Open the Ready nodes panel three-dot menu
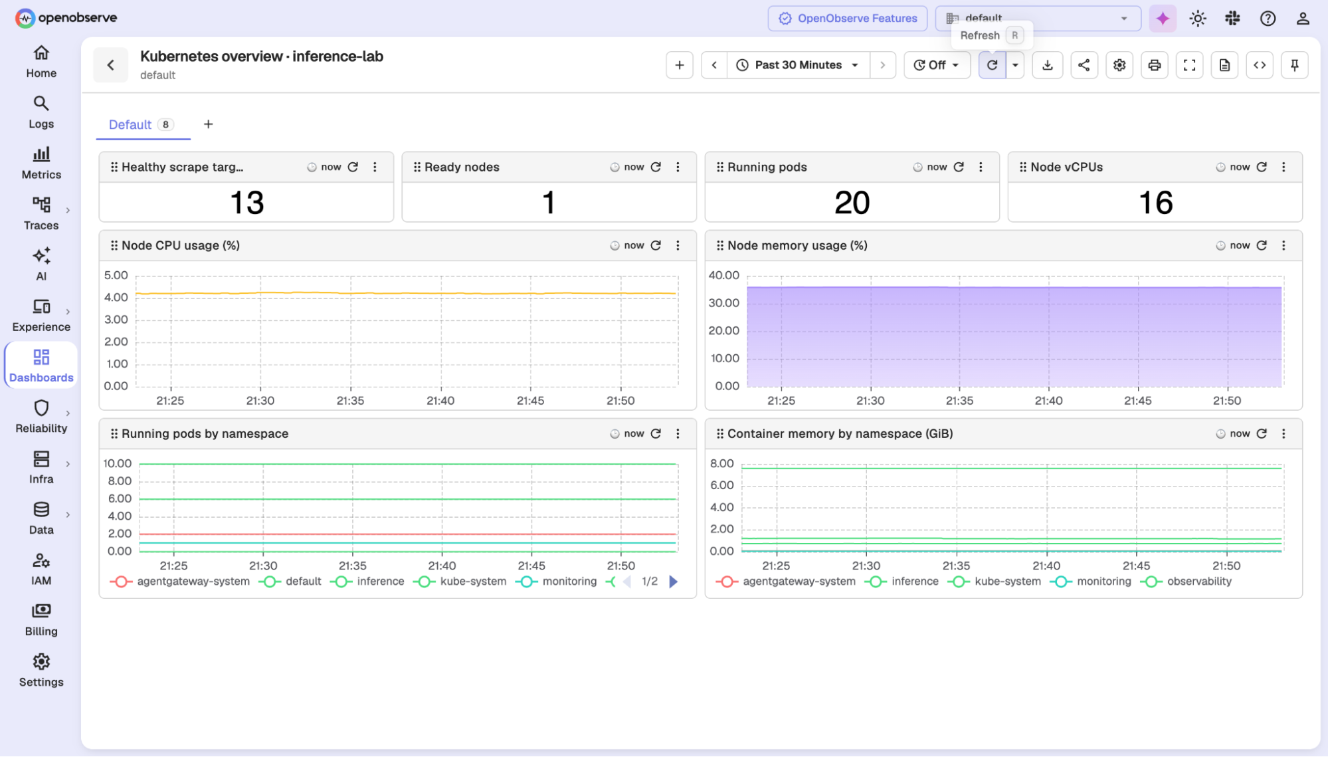 pos(678,167)
